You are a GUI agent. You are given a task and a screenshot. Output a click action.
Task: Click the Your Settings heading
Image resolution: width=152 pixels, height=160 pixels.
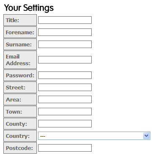(x=29, y=8)
